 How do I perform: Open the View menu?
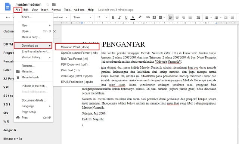point(35,10)
